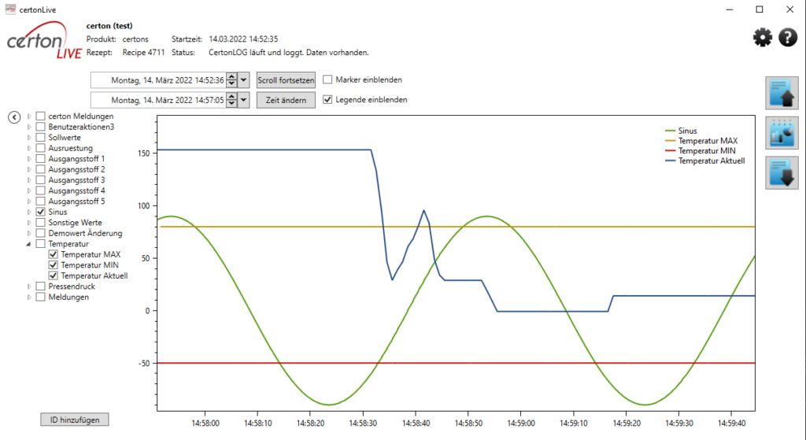Uncheck Temperatur MAX checkbox
This screenshot has height=440, width=806.
coord(53,254)
